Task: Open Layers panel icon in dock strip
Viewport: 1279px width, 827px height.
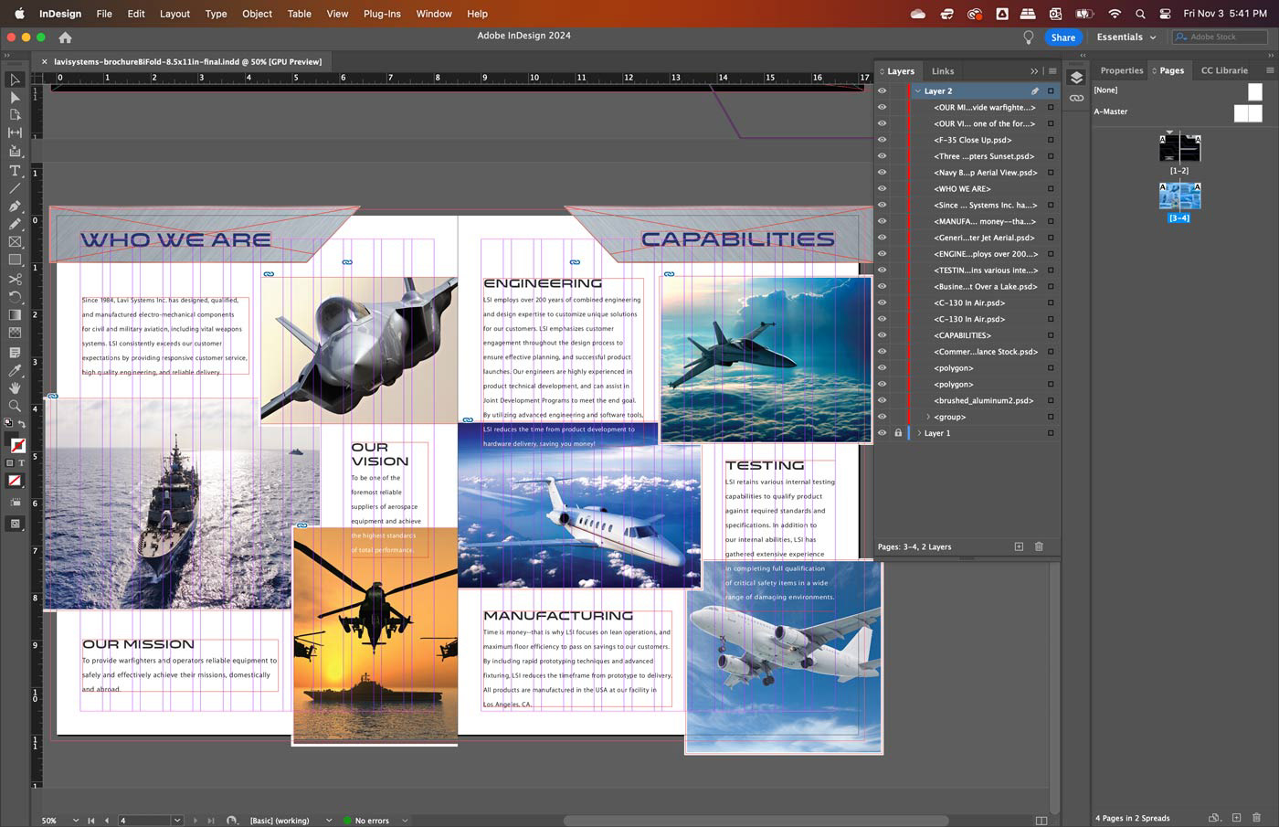Action: (x=1076, y=78)
